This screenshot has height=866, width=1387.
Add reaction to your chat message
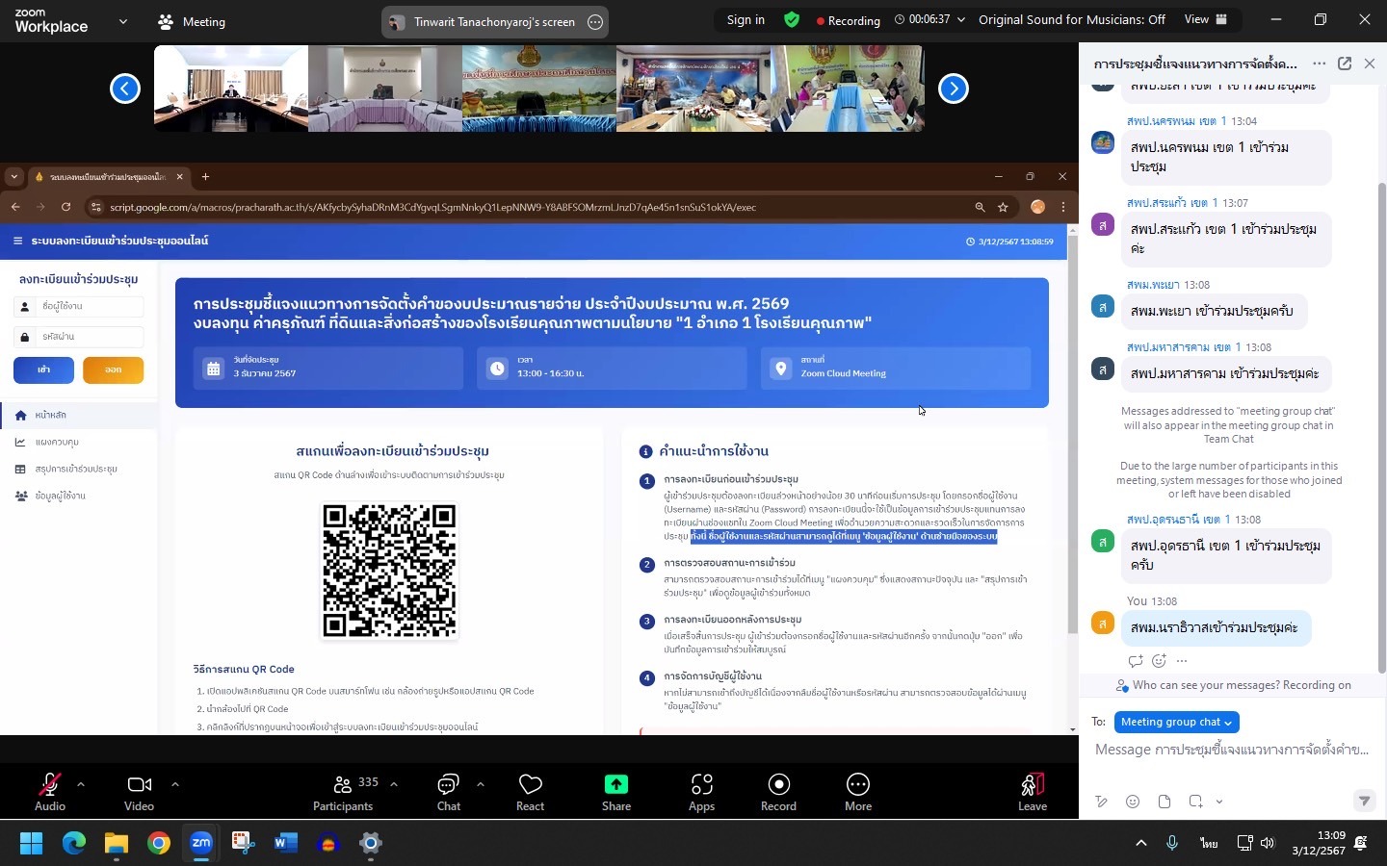point(1159,661)
